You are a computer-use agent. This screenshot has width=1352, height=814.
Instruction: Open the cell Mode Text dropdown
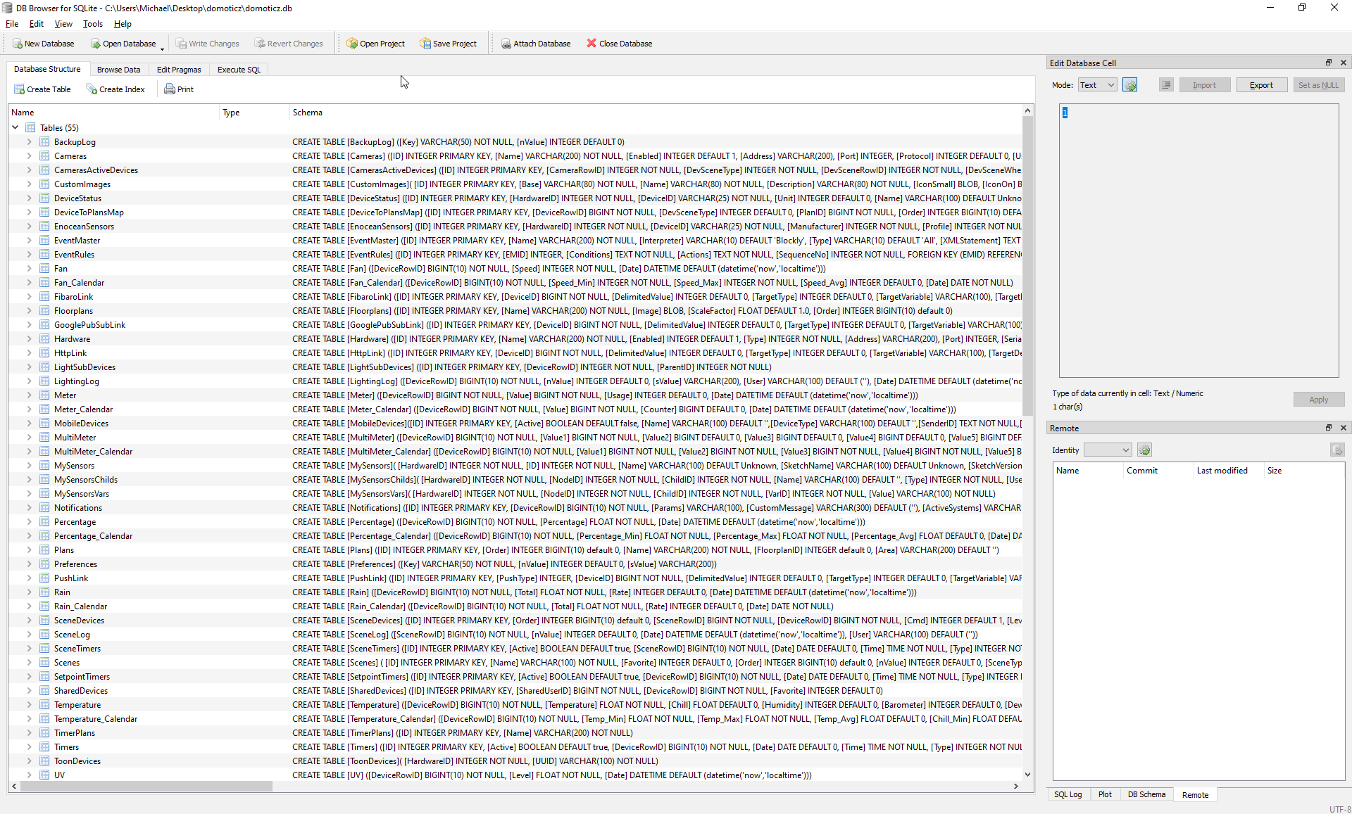[1098, 85]
